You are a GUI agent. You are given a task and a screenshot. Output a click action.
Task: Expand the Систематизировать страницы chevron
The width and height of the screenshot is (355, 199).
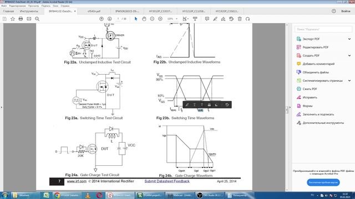click(349, 81)
